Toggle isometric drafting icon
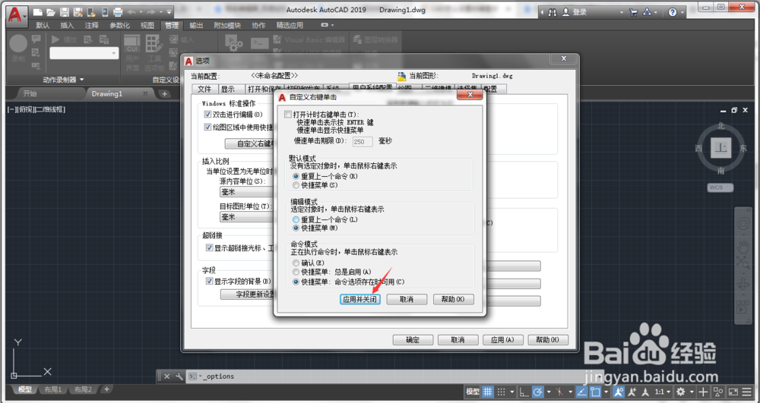 tap(560, 392)
